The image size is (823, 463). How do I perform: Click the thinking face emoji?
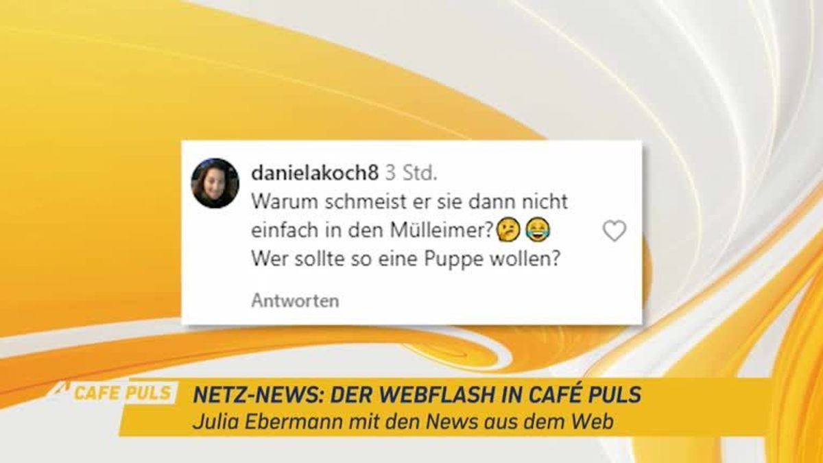508,232
